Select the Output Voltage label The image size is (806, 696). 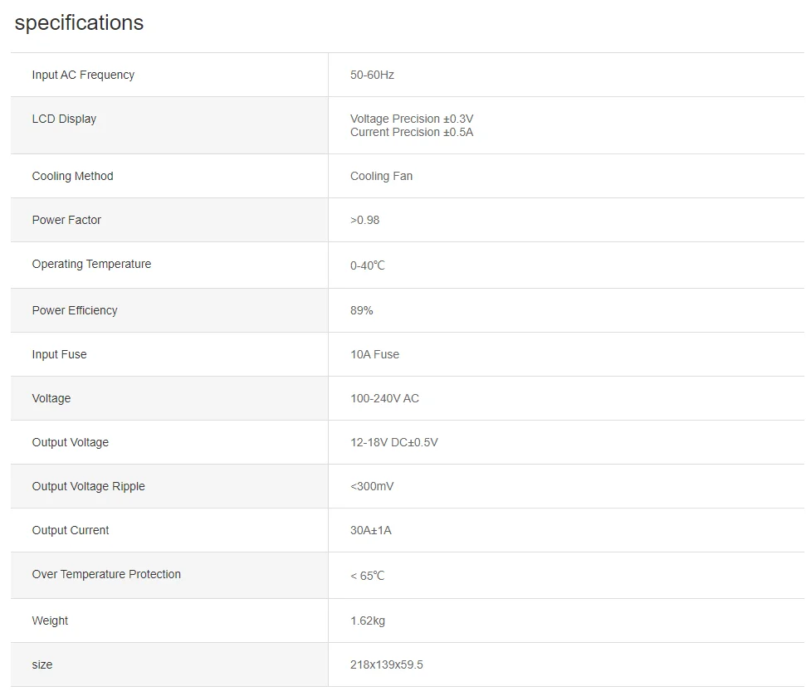71,442
